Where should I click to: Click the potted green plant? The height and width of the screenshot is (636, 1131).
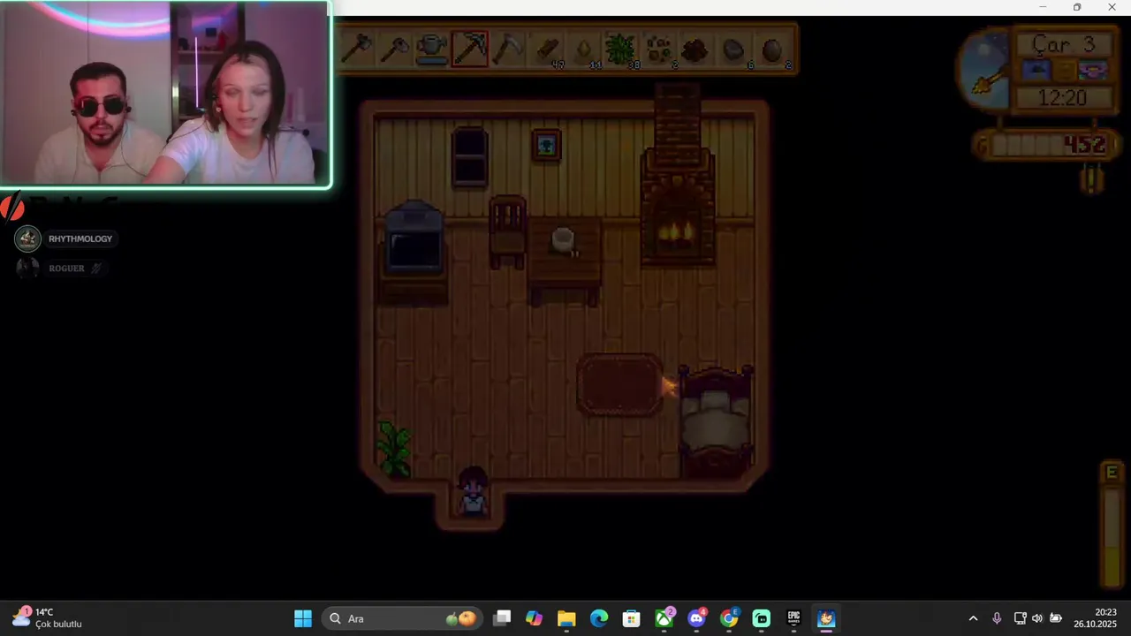394,448
